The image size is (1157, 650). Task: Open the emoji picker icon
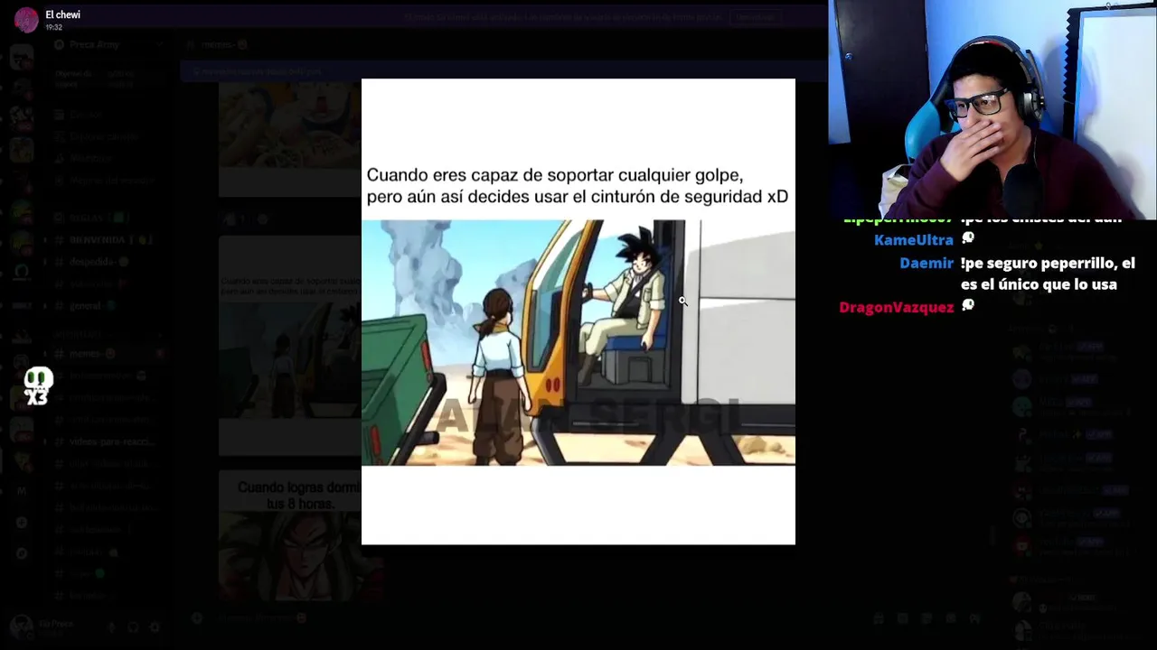click(x=951, y=618)
